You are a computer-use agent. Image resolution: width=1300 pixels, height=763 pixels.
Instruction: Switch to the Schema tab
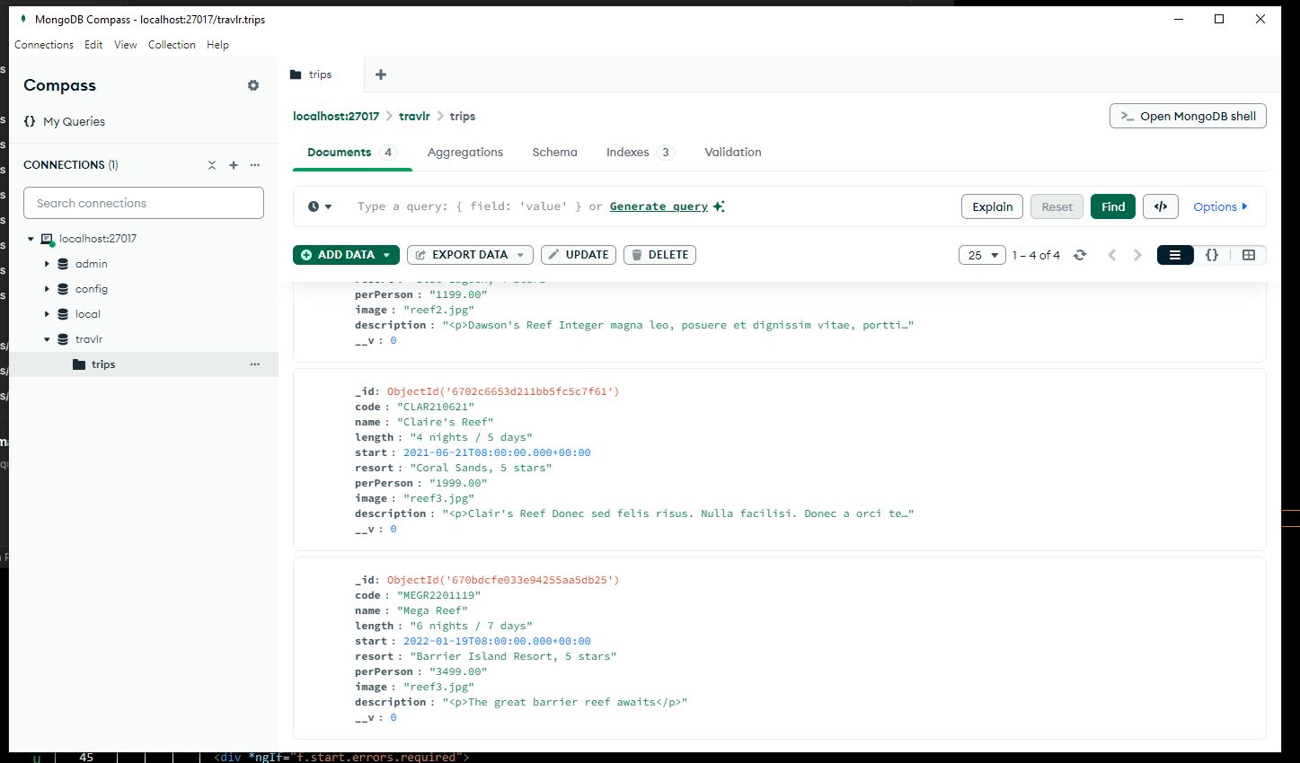point(554,152)
